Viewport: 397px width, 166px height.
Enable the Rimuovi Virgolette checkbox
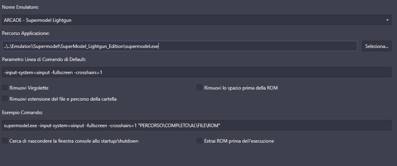pos(5,88)
